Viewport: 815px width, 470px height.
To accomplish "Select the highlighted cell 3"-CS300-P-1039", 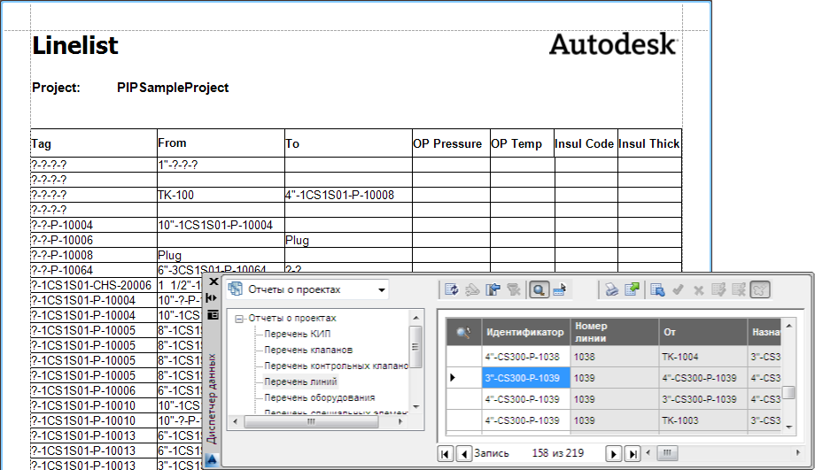I will pyautogui.click(x=525, y=378).
